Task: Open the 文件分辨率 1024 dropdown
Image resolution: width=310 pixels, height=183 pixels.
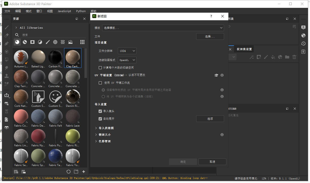Action: (127, 51)
